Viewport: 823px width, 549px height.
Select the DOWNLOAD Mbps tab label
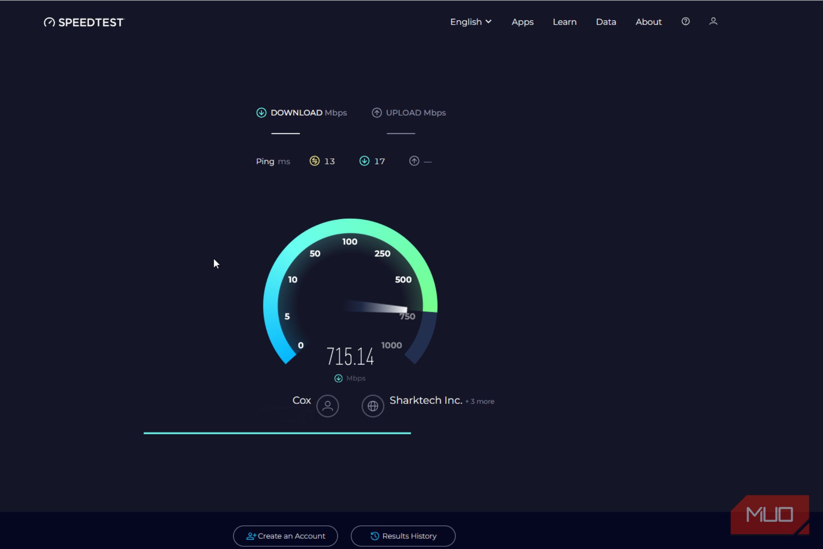[x=309, y=113]
